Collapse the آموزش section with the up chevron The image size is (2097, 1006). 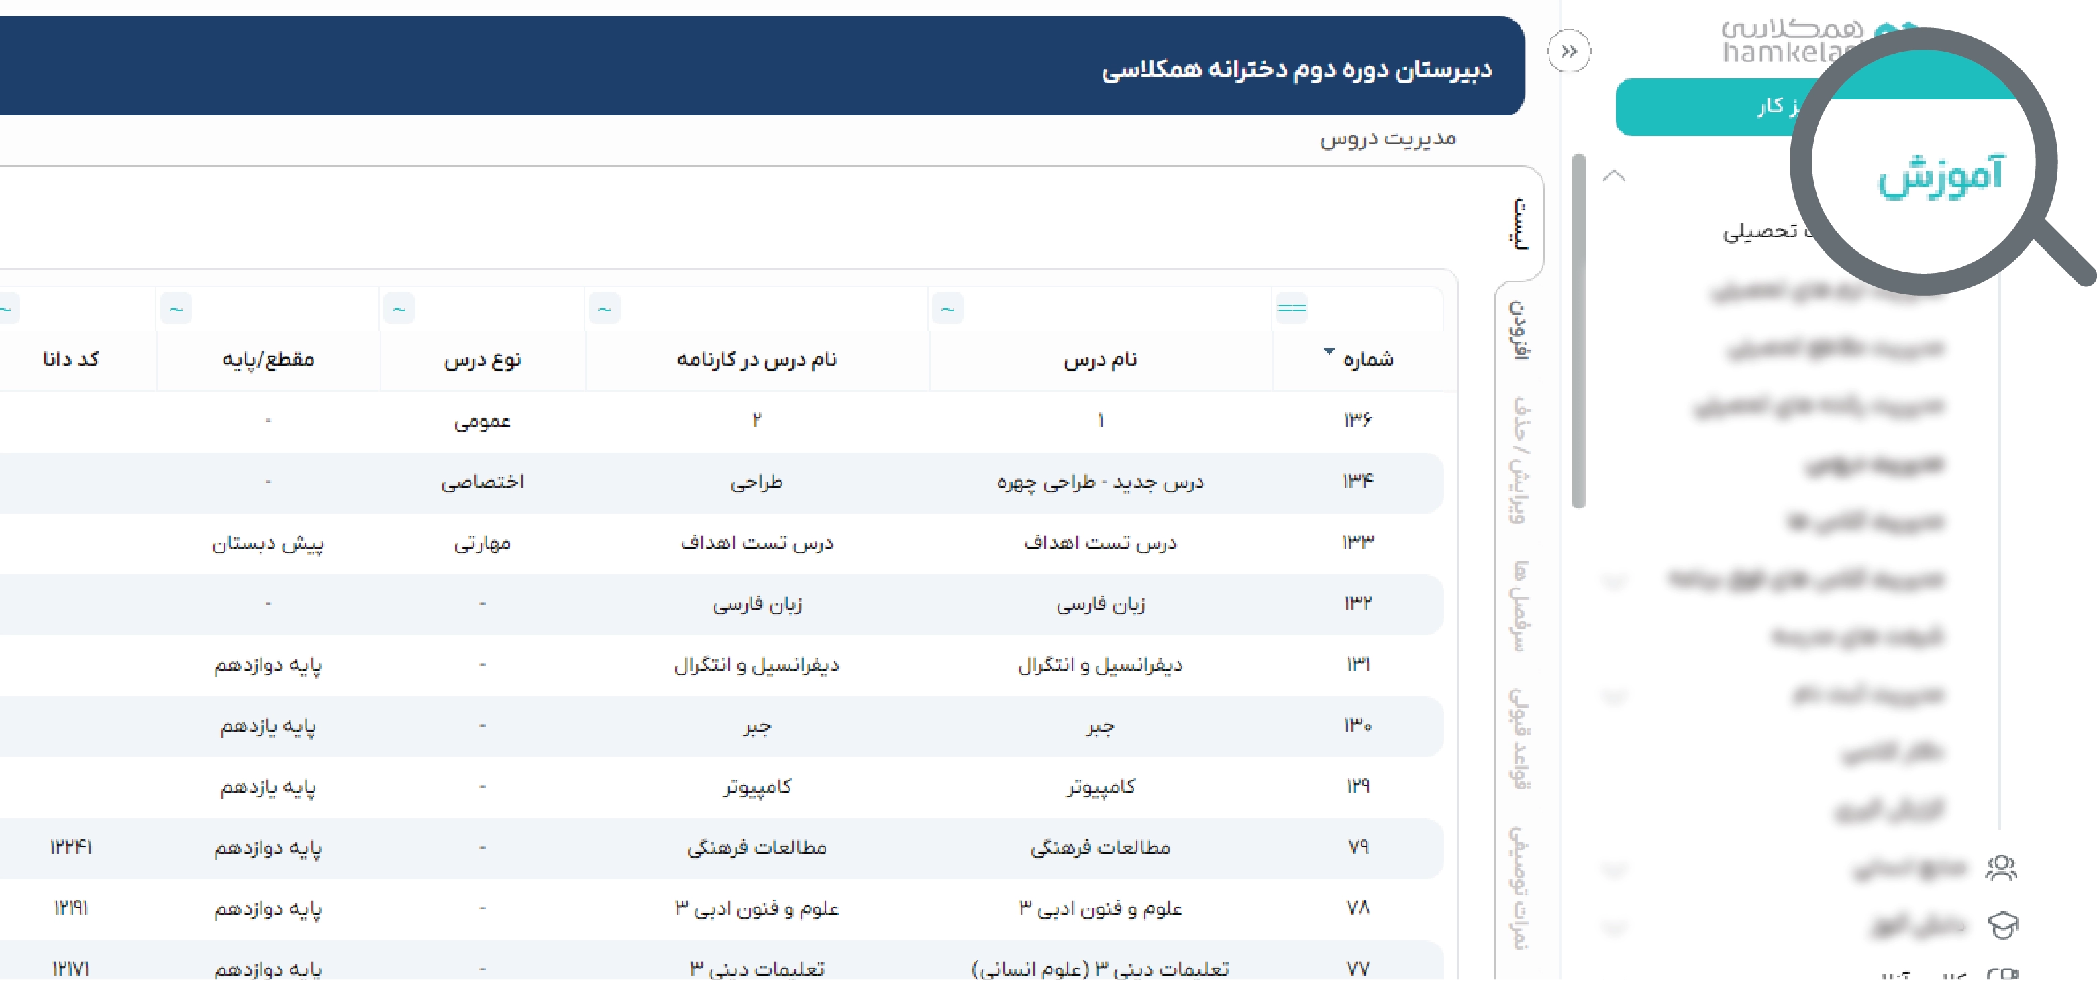(1613, 176)
